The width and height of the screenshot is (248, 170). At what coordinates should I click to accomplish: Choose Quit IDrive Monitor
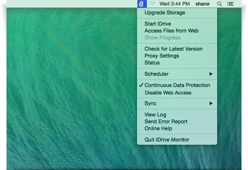coord(177,140)
